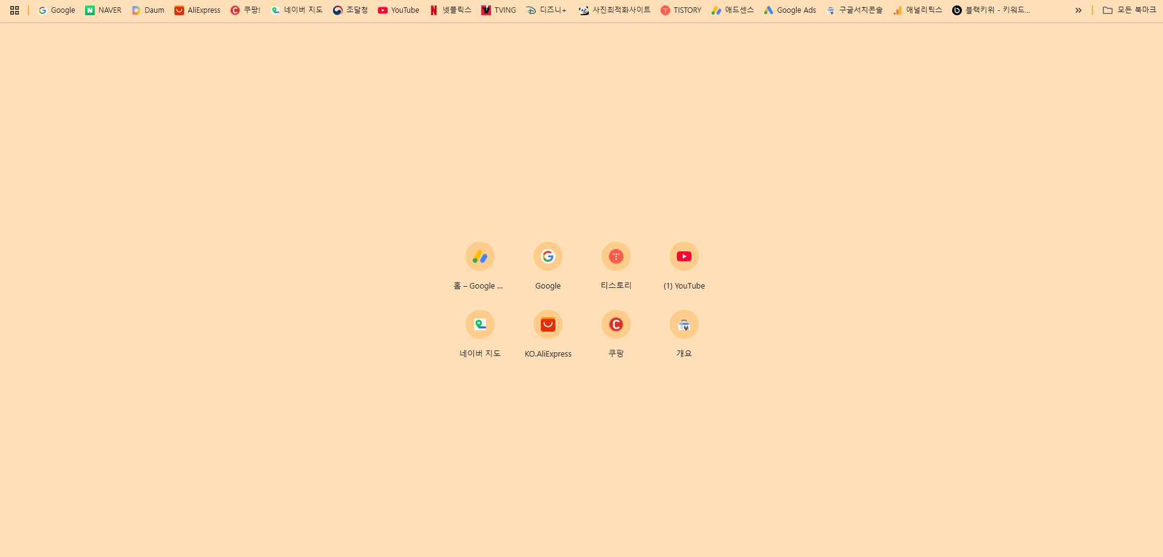Open the 네이버 지도 bookmark in bookmarks bar

(297, 10)
